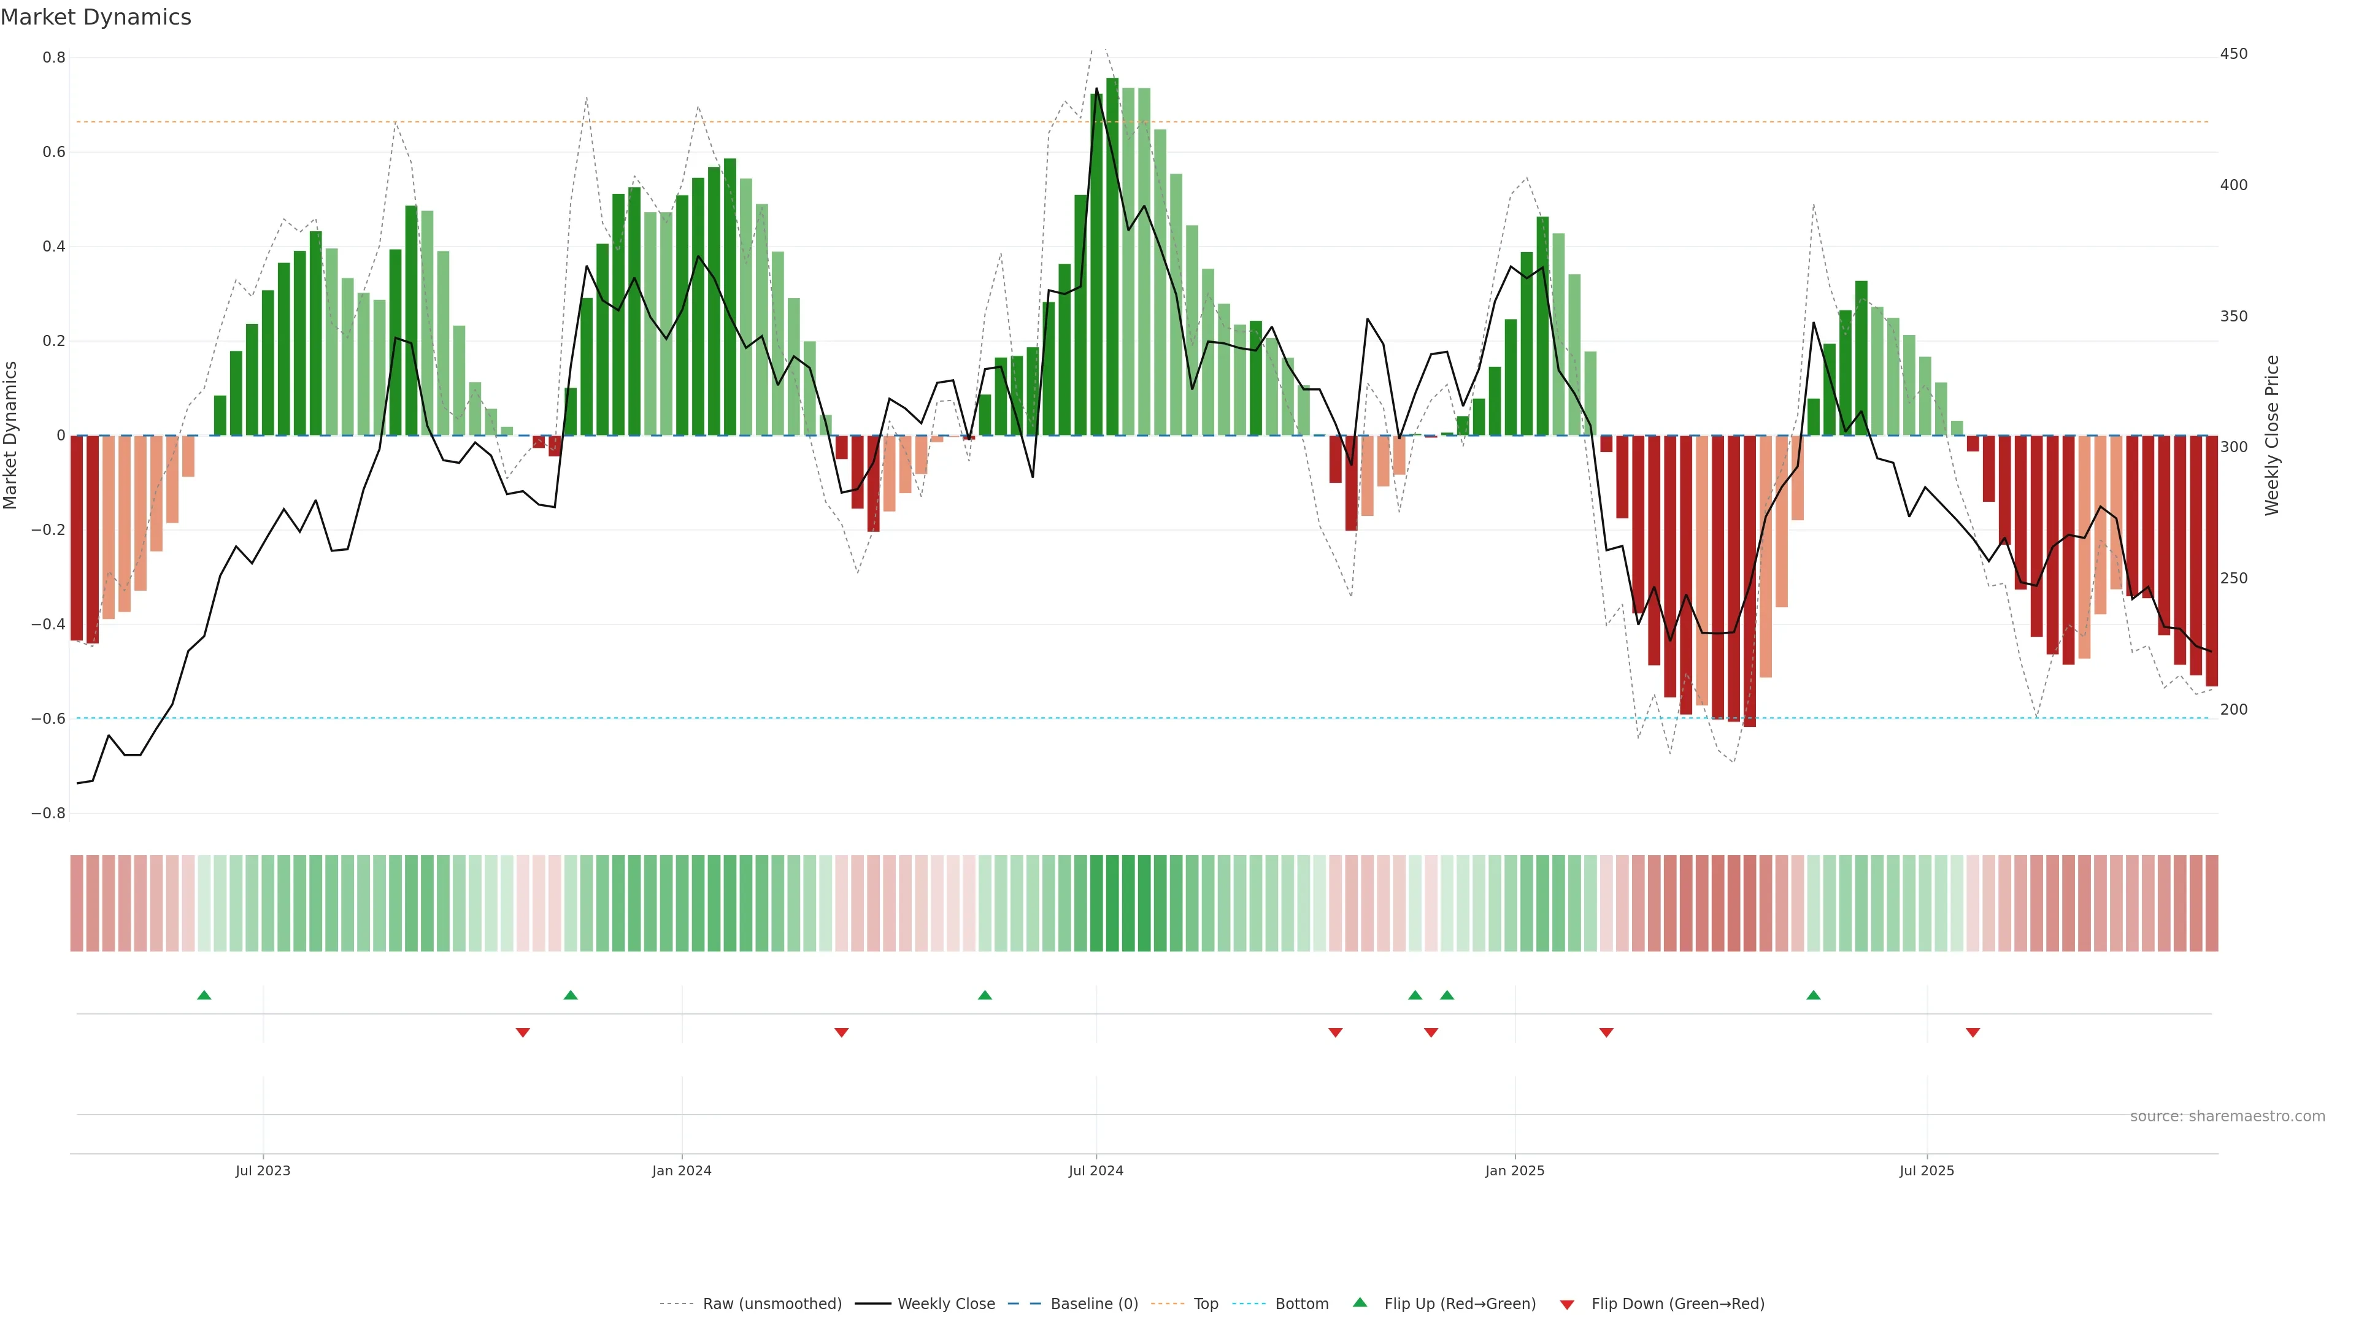Click the red Flip Down triangle in legend
2356x1325 pixels.
pos(1567,1305)
